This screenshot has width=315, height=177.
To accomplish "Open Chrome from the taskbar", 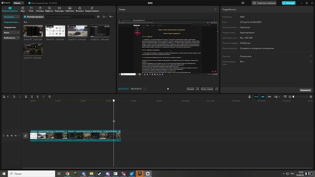I will pyautogui.click(x=67, y=174).
